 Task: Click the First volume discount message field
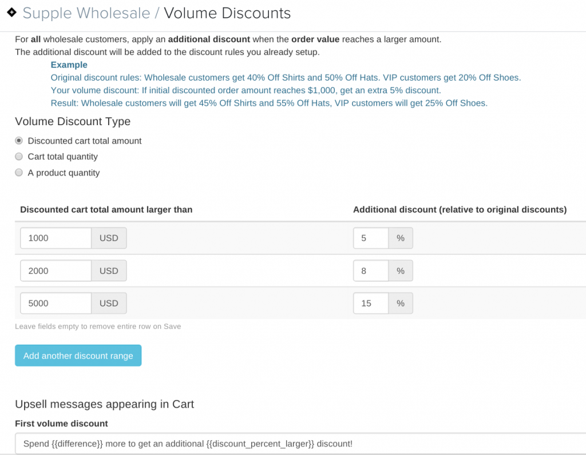(x=300, y=444)
